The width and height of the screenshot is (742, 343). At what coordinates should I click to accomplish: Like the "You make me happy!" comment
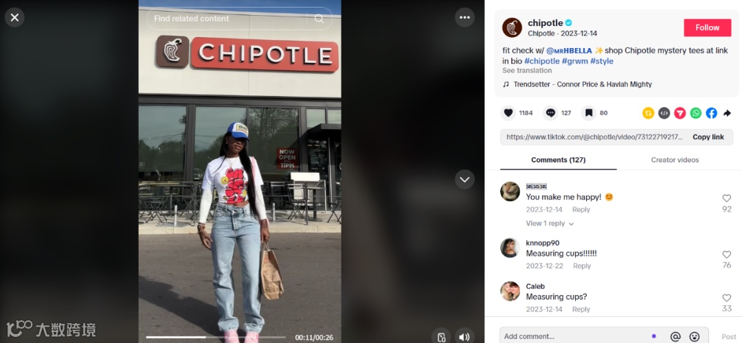click(x=726, y=198)
